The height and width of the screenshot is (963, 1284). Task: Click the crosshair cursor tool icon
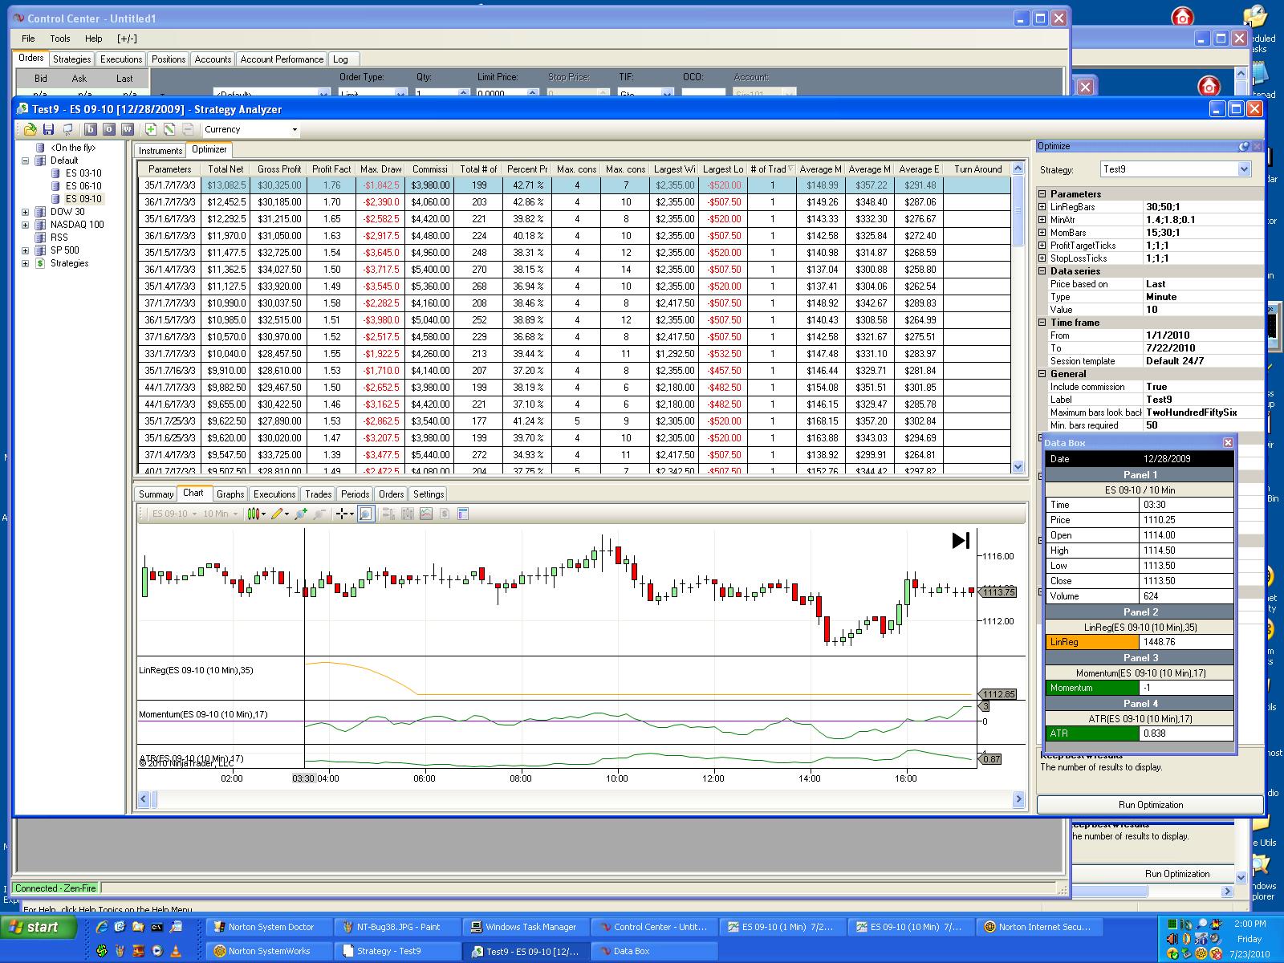pyautogui.click(x=342, y=514)
